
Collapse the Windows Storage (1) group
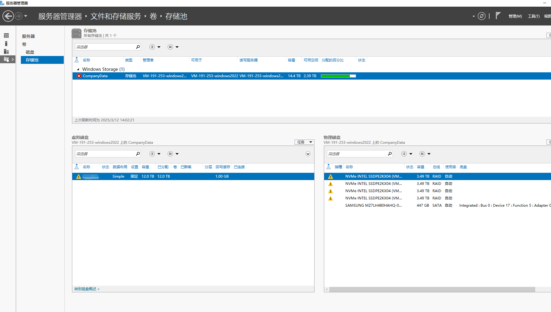point(78,69)
